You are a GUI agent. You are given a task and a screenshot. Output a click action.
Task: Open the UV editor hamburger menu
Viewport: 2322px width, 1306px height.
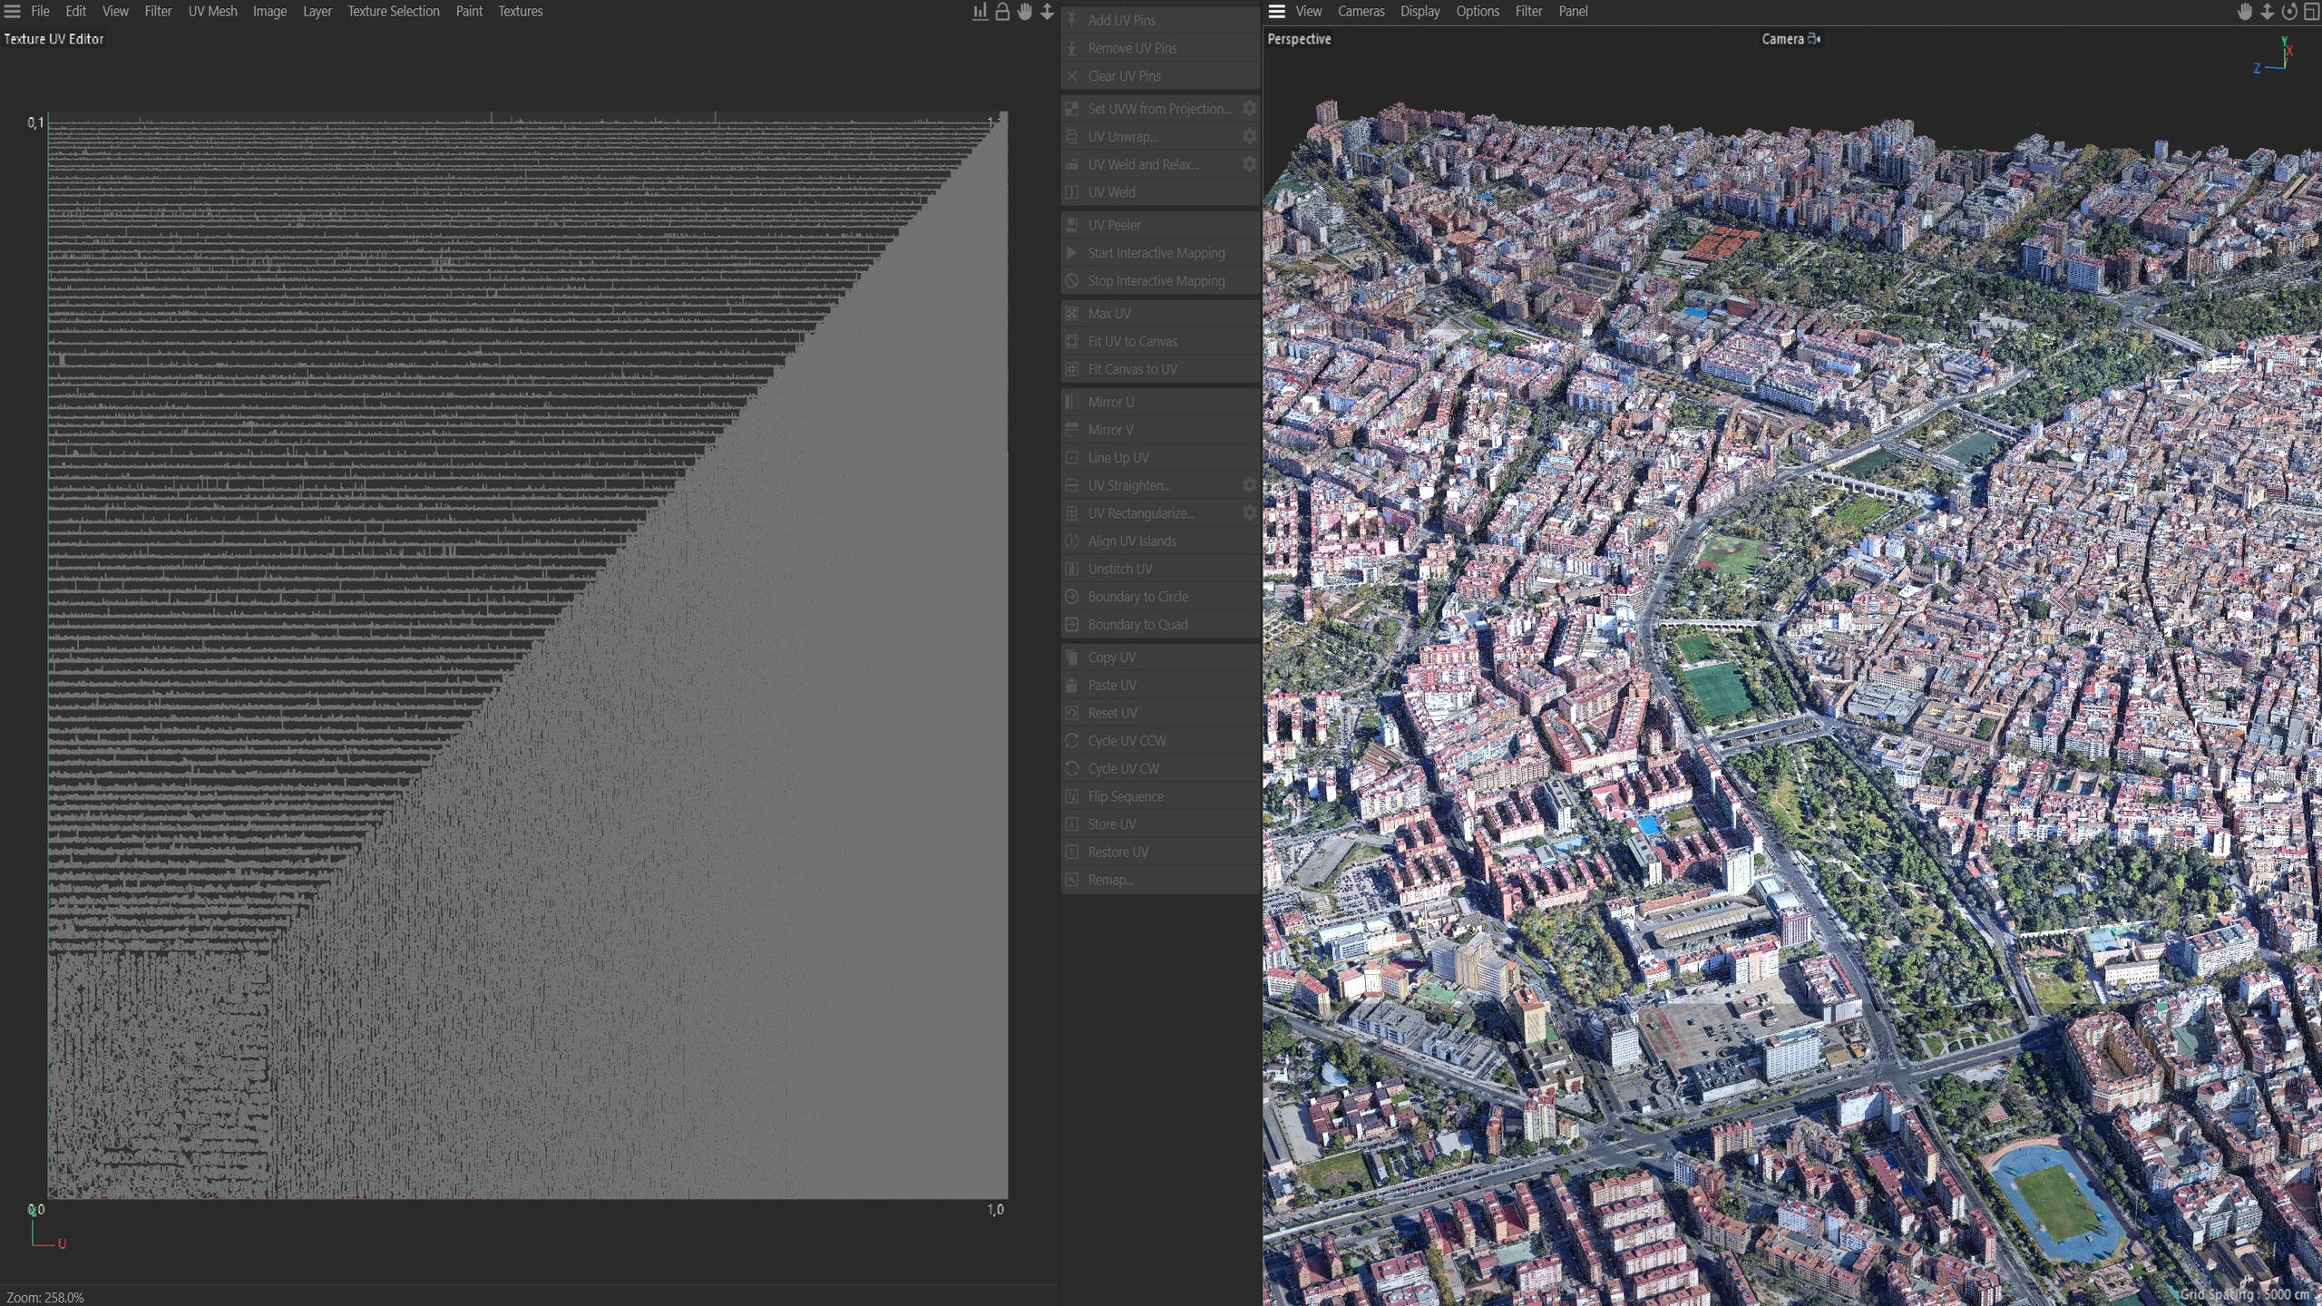[12, 11]
